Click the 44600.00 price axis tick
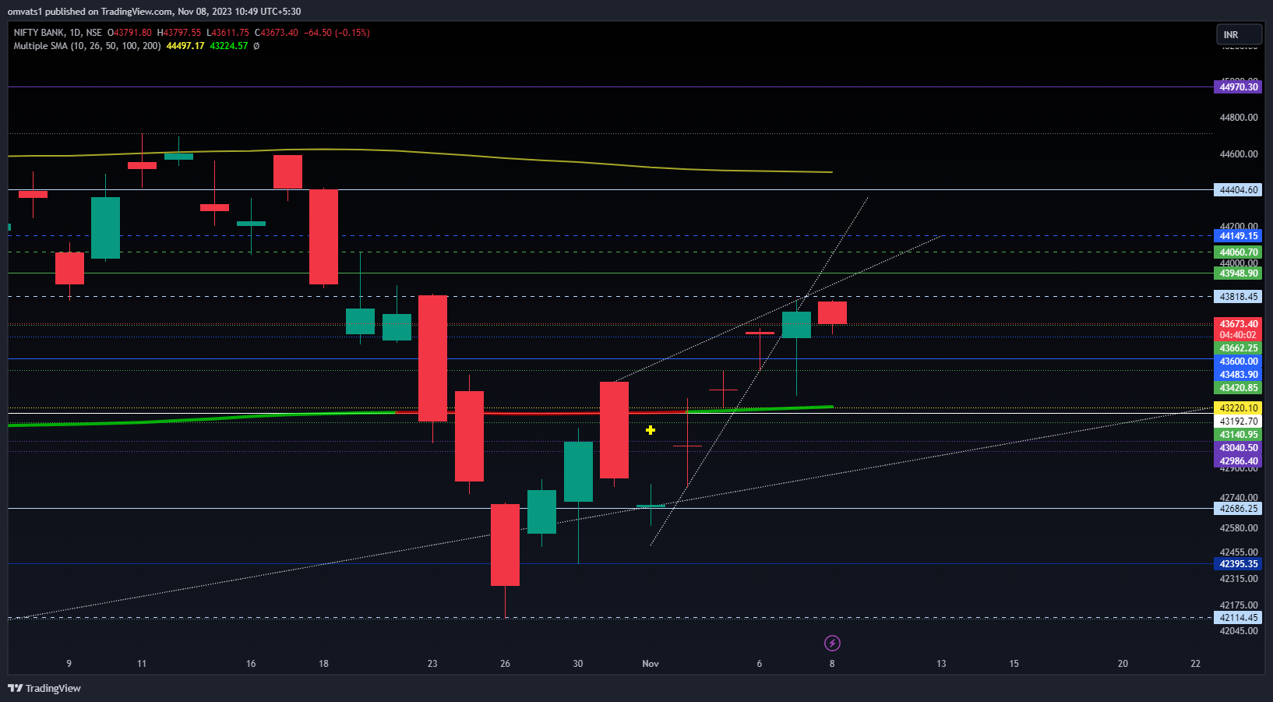1273x702 pixels. 1239,154
